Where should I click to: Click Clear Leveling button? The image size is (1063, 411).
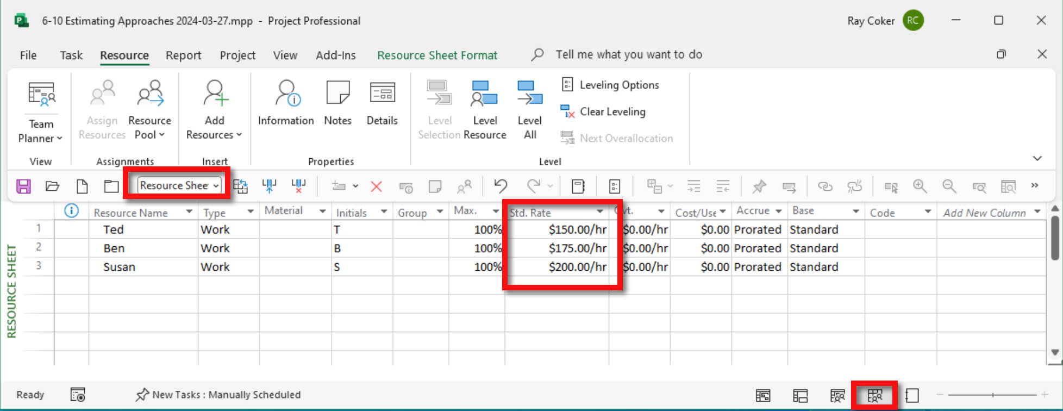click(x=603, y=111)
